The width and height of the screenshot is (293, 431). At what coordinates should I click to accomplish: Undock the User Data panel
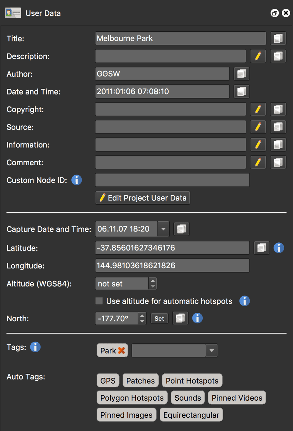(x=275, y=13)
